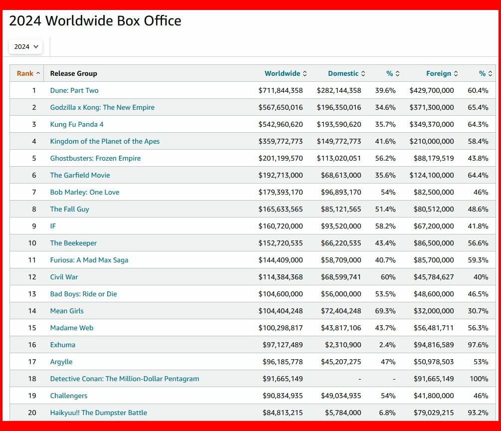Select the 2024 Worldwide Box Office heading
Image resolution: width=501 pixels, height=431 pixels.
click(x=95, y=21)
